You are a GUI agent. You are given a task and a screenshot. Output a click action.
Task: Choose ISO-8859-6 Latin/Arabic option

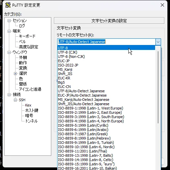(106, 130)
